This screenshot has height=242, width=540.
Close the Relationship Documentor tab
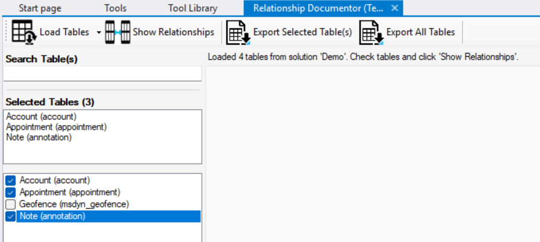coord(394,8)
